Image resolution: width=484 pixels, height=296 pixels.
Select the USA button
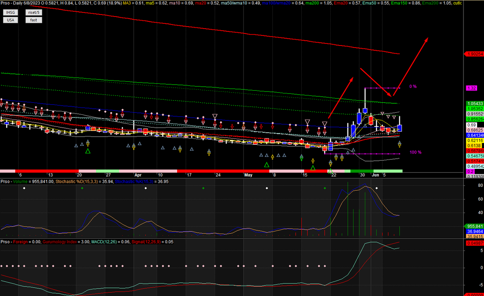(10, 20)
